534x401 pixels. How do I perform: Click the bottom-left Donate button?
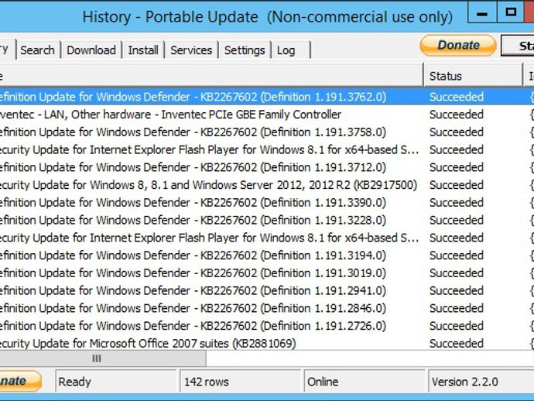[17, 381]
